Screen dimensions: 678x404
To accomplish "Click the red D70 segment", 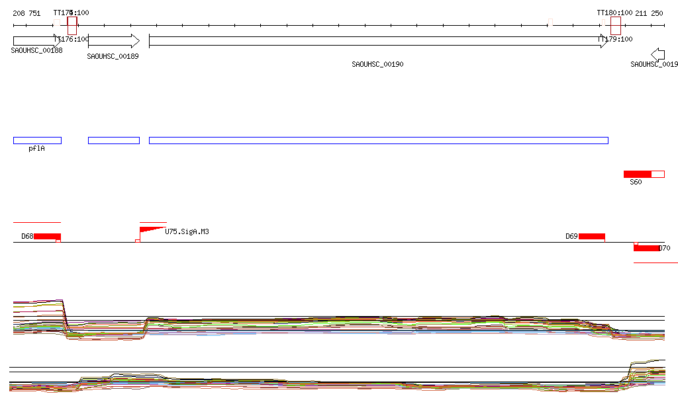I will [x=646, y=248].
